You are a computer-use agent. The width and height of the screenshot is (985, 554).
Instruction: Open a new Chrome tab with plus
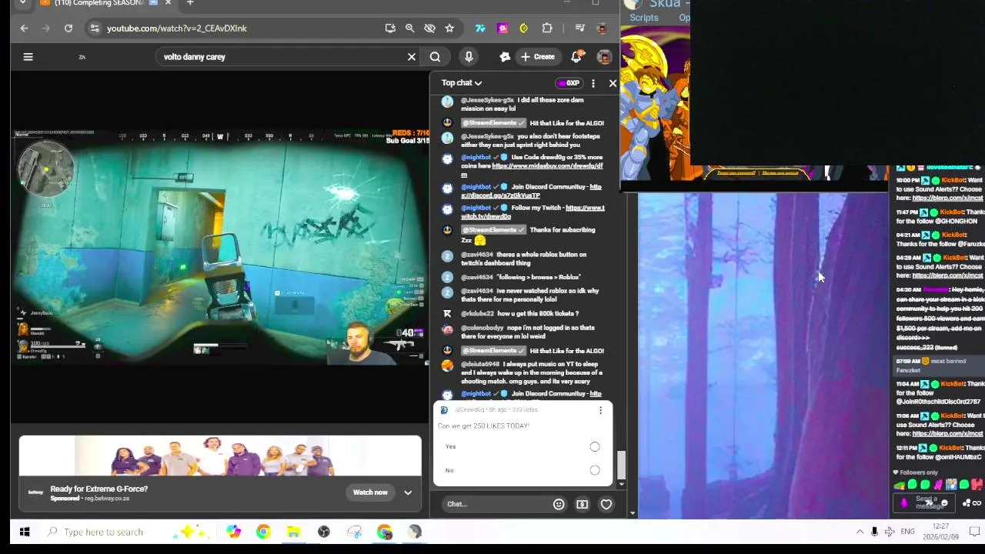[190, 3]
